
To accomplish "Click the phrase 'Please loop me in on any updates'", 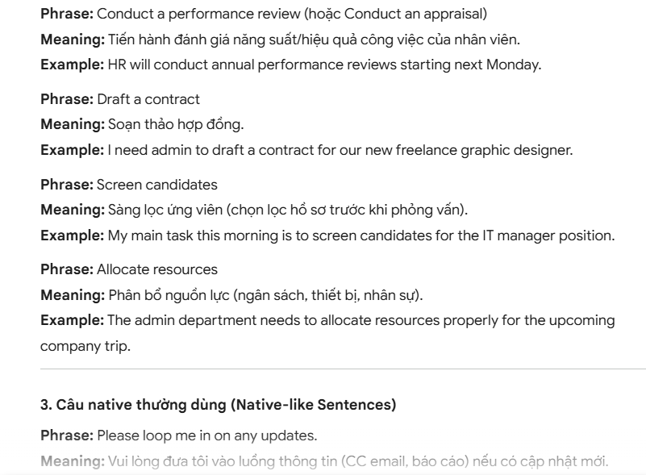I will point(207,435).
